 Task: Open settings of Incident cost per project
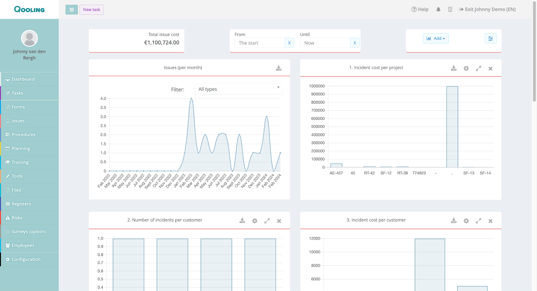point(466,68)
